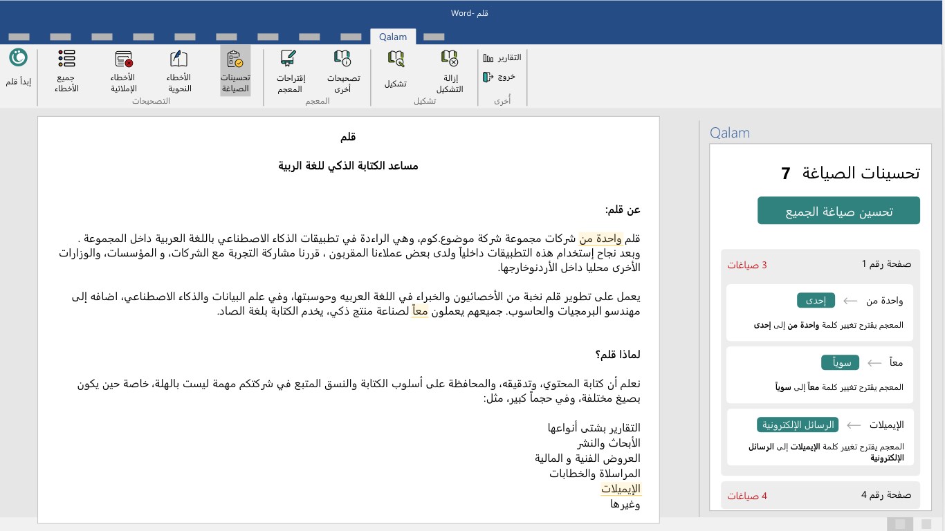Switch to the Qalam ribbon tab

(393, 37)
